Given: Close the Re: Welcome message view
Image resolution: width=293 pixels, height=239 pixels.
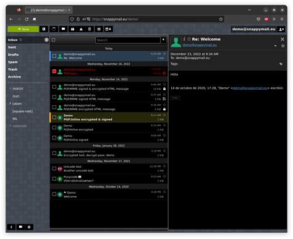Looking at the screenshot, I should coord(282,39).
